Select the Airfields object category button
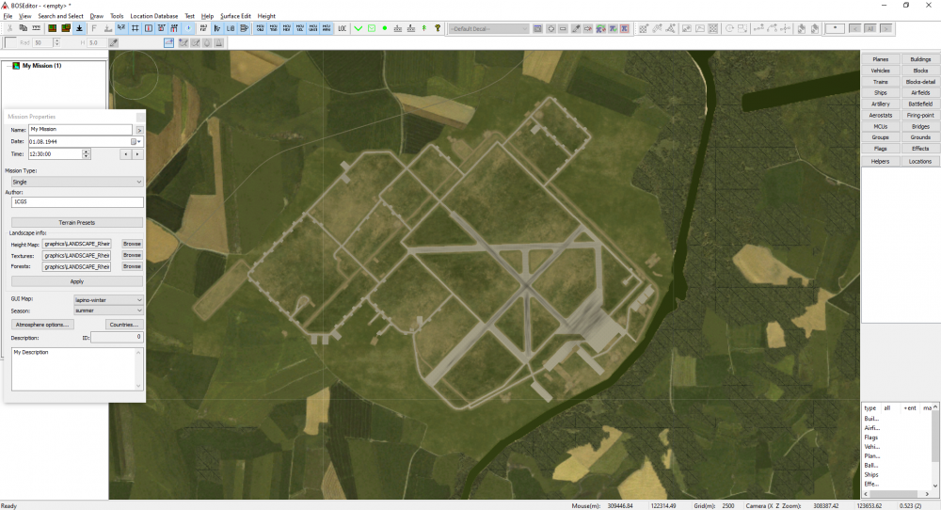Image resolution: width=941 pixels, height=510 pixels. click(920, 93)
